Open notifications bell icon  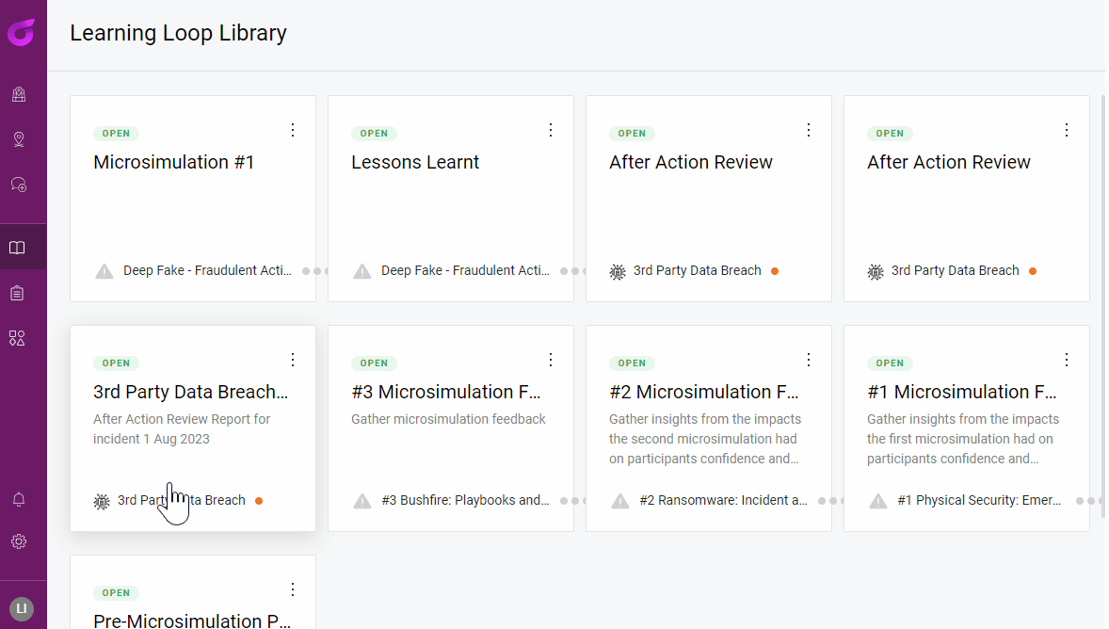[x=19, y=499]
